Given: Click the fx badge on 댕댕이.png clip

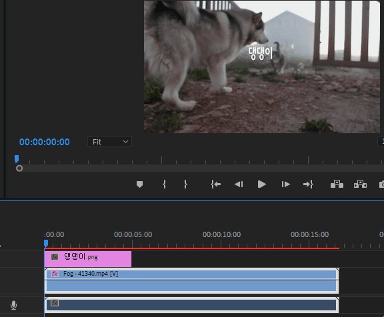Looking at the screenshot, I should click(55, 257).
